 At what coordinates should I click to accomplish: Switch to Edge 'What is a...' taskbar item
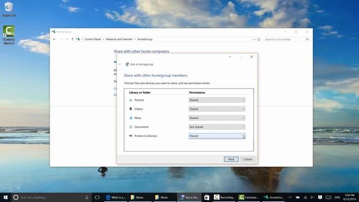tap(116, 197)
